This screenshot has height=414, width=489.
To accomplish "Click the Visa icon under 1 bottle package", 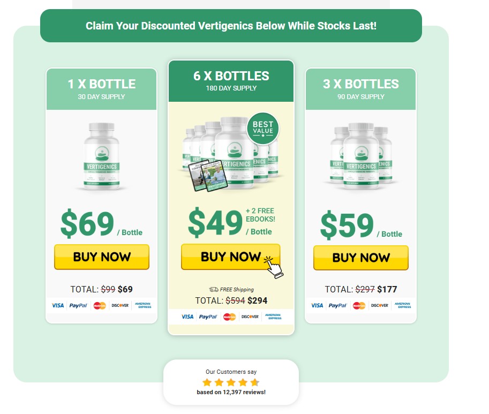I will point(58,306).
